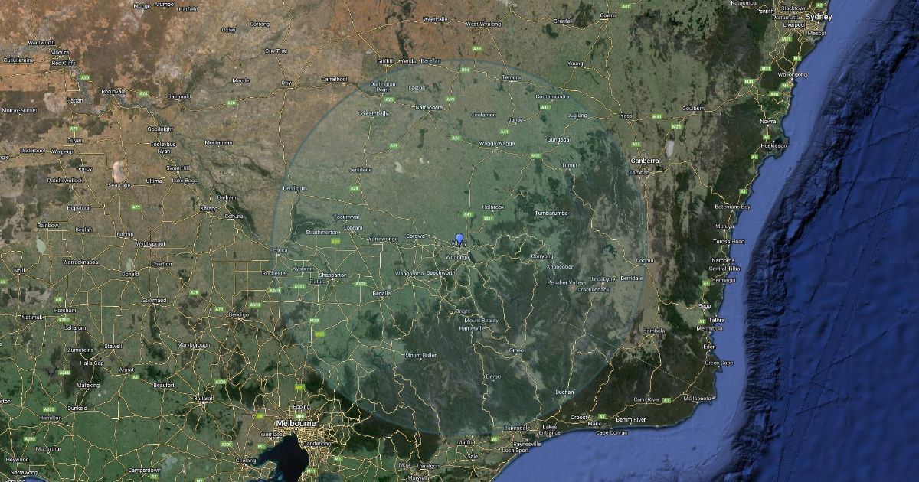Click the 'Echuca' map label
This screenshot has width=919, height=482.
[277, 250]
